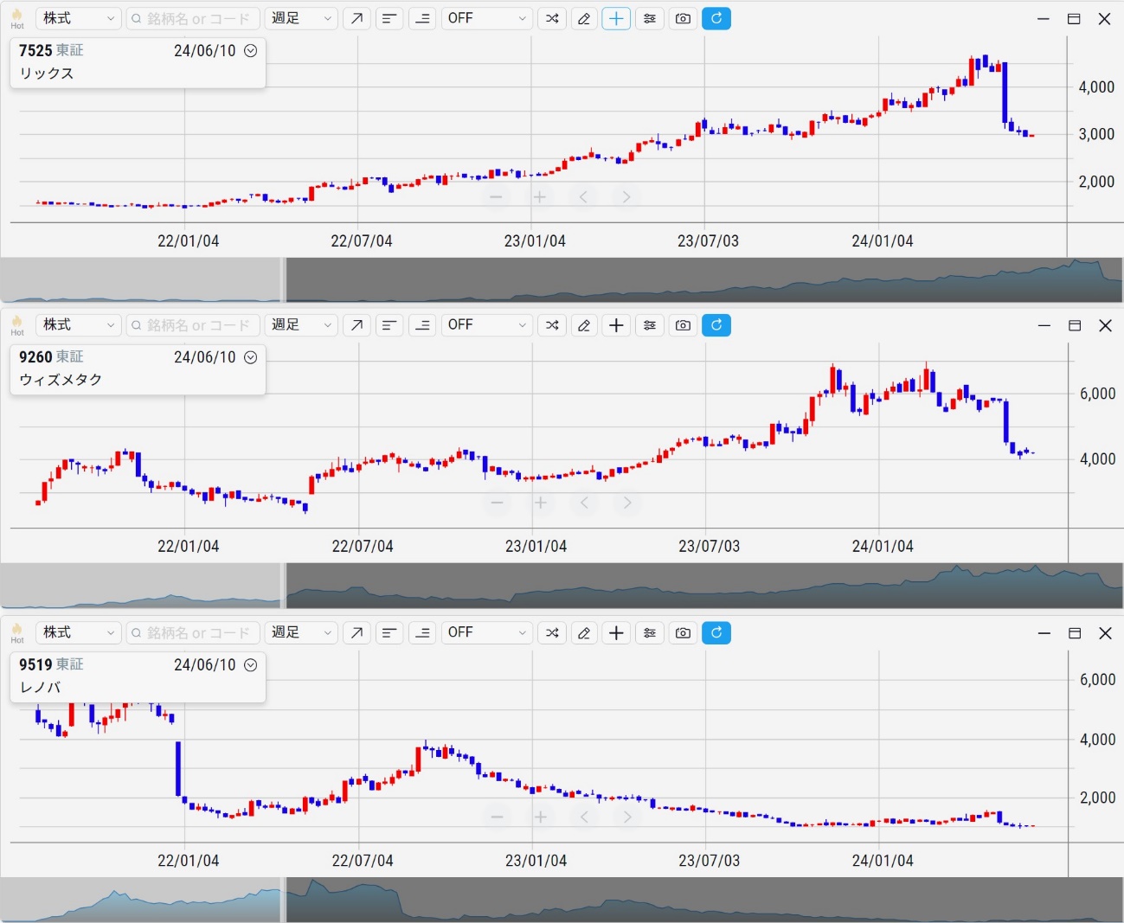The height and width of the screenshot is (923, 1124).
Task: Toggle the highlighted crosshair plus button in the 7525 toolbar
Action: tap(616, 18)
